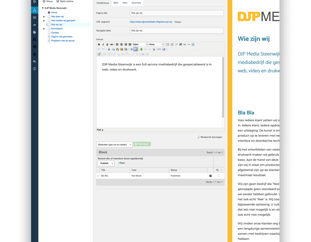Click the Bold formatting icon
Image resolution: width=311 pixels, height=242 pixels.
coord(99,45)
